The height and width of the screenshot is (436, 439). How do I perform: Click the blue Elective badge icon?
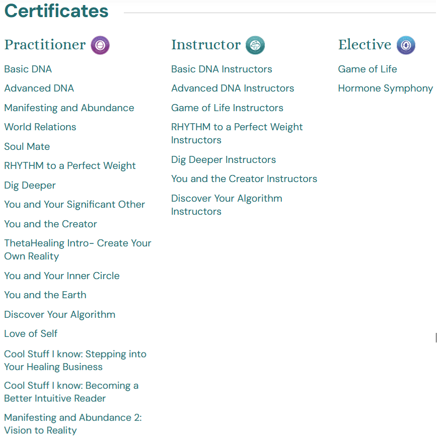point(406,45)
